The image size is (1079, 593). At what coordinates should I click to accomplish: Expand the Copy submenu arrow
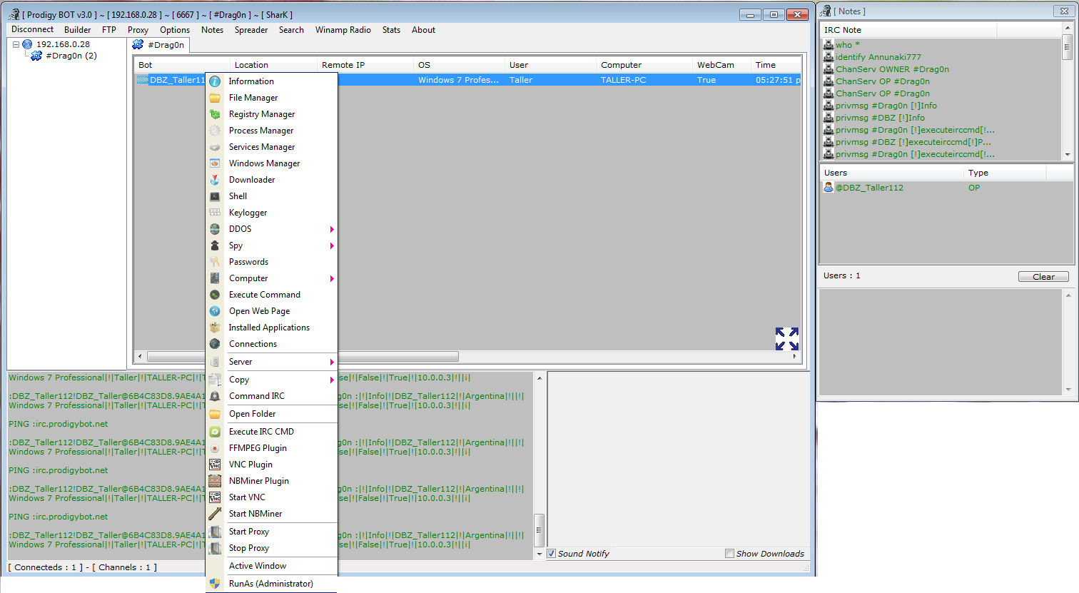(332, 380)
